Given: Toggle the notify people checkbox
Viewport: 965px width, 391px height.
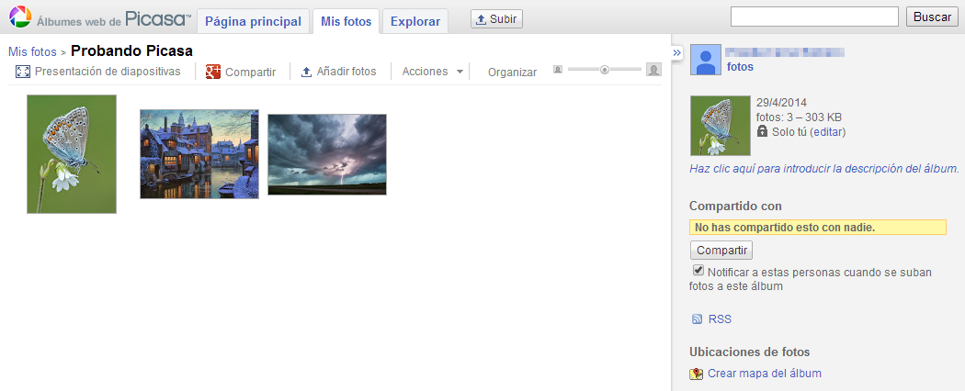Looking at the screenshot, I should 698,271.
